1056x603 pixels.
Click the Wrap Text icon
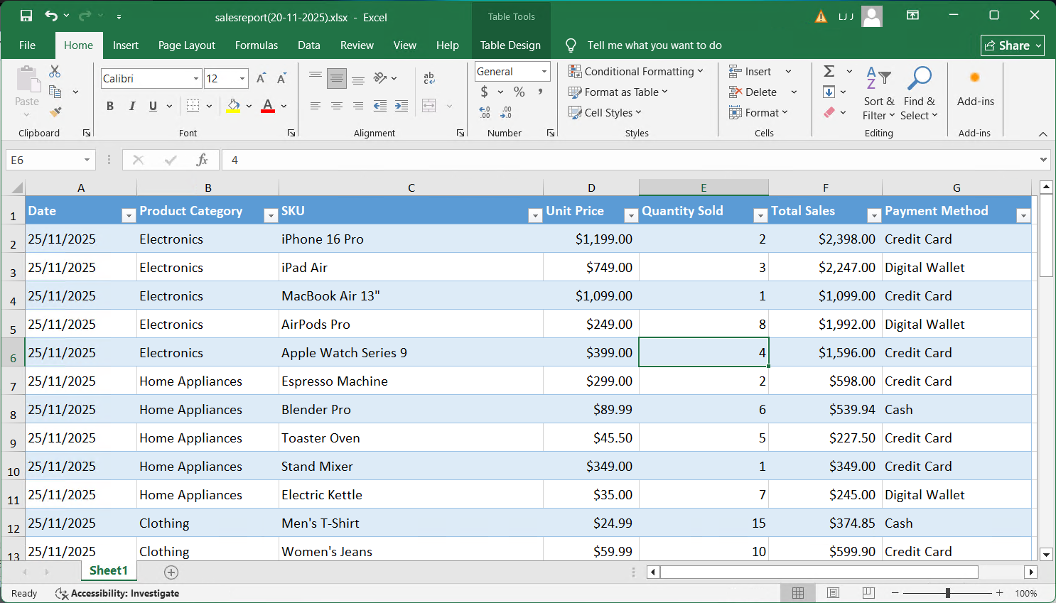pyautogui.click(x=429, y=78)
